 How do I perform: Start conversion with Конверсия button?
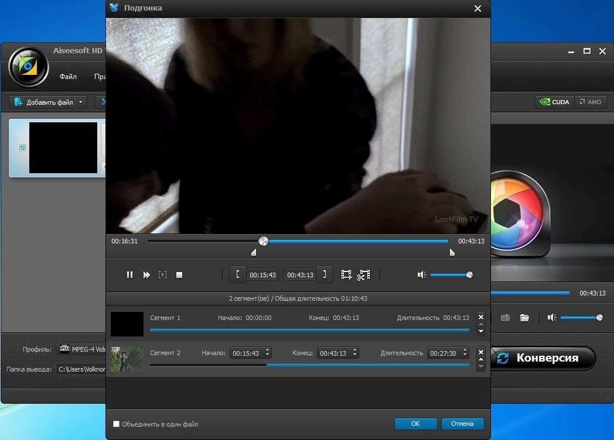543,358
